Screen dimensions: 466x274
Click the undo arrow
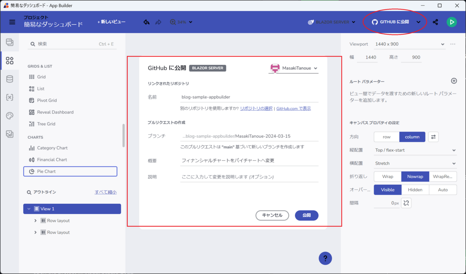(x=146, y=22)
